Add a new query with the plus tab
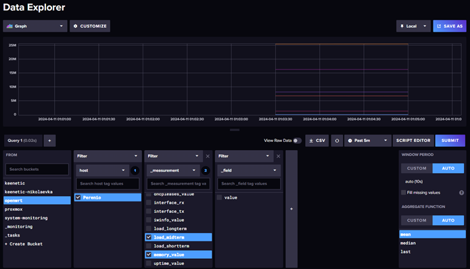 click(49, 141)
